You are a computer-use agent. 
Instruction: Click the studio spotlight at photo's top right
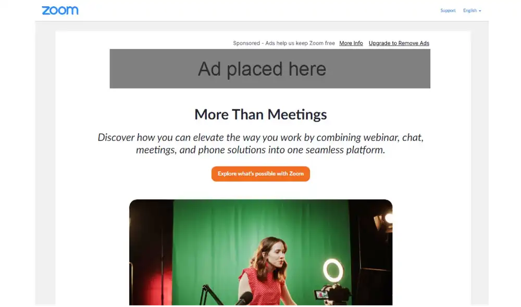[x=383, y=221]
